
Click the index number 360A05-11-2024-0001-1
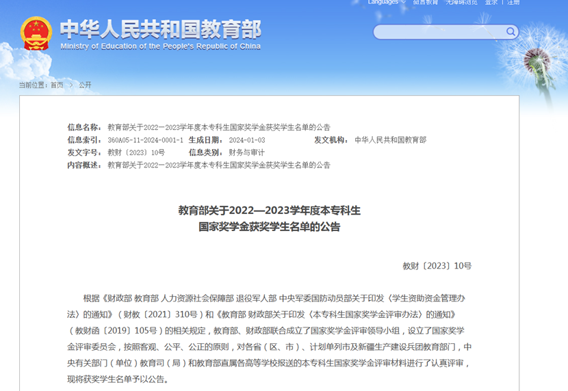pos(145,140)
